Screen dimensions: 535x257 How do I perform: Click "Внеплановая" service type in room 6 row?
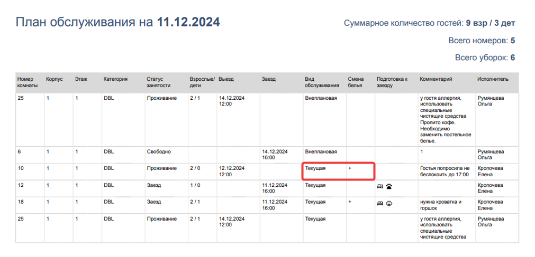tap(321, 152)
